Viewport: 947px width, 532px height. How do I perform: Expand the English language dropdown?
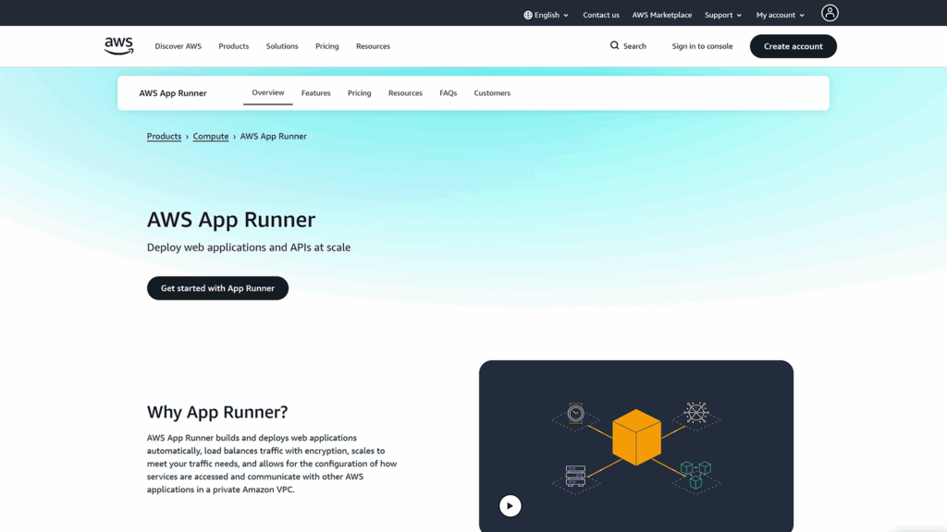[546, 15]
